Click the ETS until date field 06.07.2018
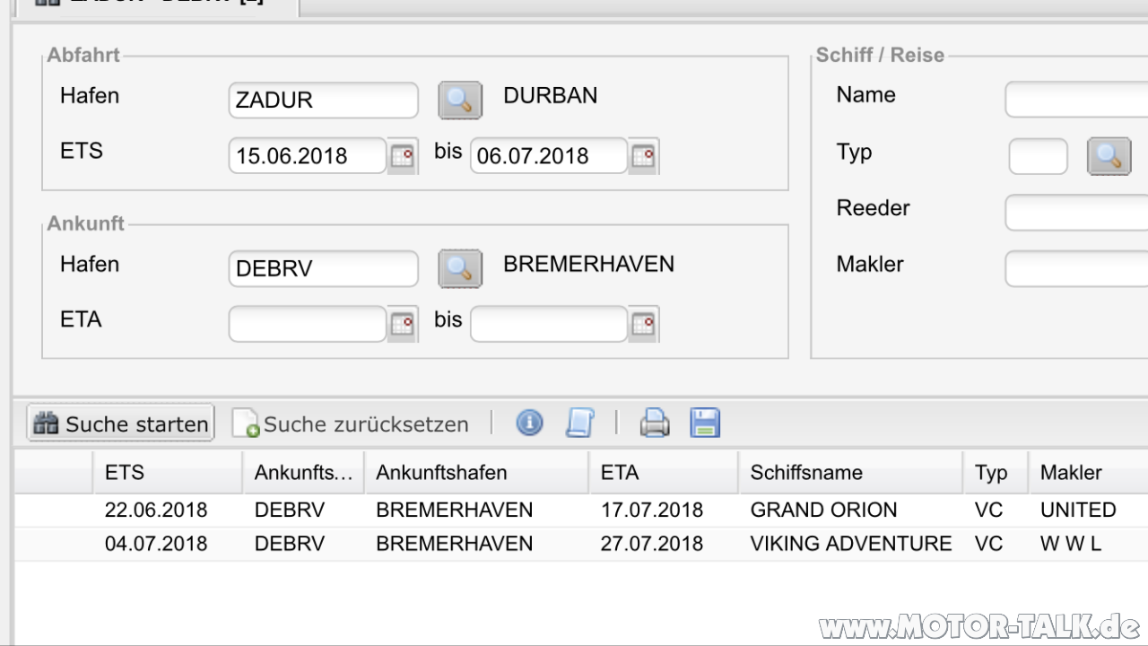This screenshot has height=646, width=1148. [x=549, y=156]
